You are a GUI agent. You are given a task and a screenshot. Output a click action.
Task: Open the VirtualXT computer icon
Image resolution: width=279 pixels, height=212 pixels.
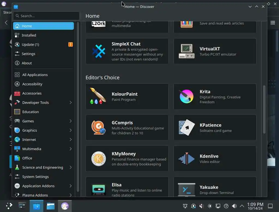[186, 51]
